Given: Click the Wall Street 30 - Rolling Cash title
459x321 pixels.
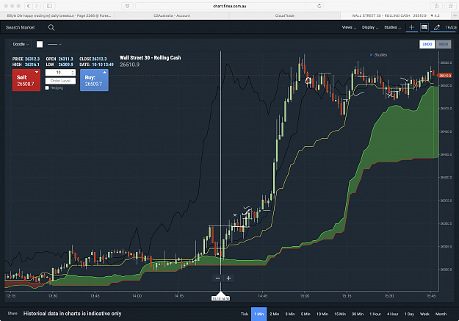Looking at the screenshot, I should pos(150,58).
